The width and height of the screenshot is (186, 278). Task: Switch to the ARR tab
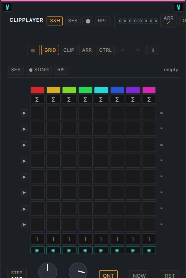(x=87, y=50)
